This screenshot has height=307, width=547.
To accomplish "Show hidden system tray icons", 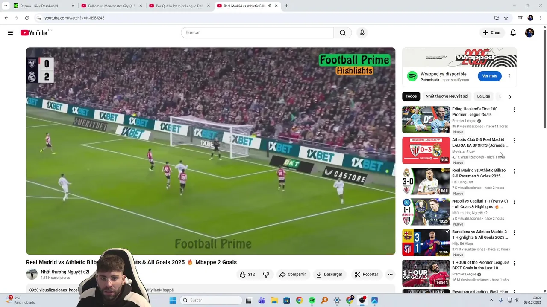I will 491,301.
